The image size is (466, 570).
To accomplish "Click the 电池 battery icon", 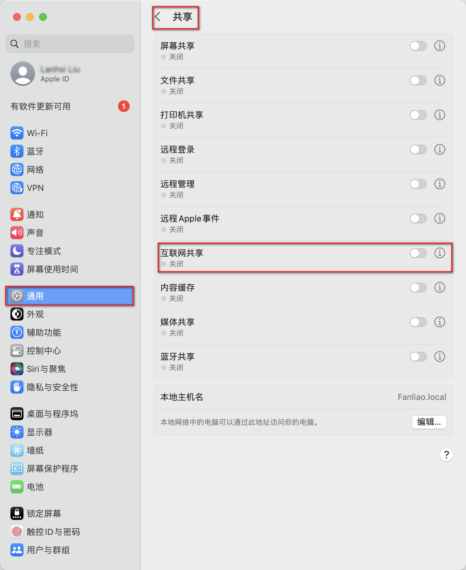I will [x=17, y=487].
